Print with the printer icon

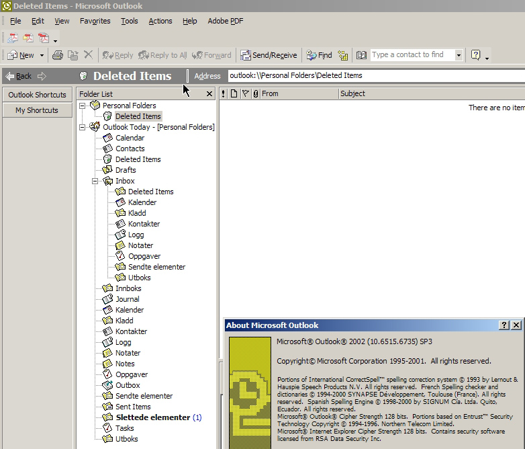58,55
